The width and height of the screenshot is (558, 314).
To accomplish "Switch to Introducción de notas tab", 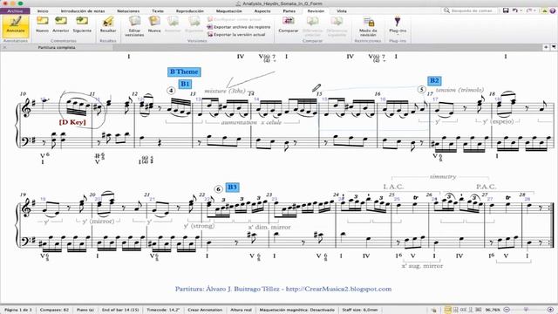I will pyautogui.click(x=83, y=11).
